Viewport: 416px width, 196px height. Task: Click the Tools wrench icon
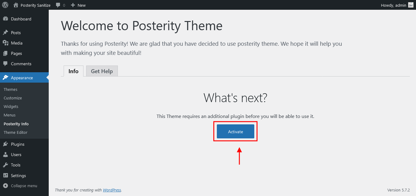[x=5, y=165]
